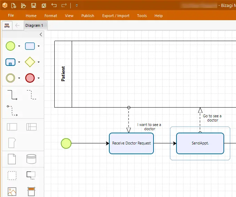Collapse the shapes palette panel
The width and height of the screenshot is (236, 197).
coord(41,34)
